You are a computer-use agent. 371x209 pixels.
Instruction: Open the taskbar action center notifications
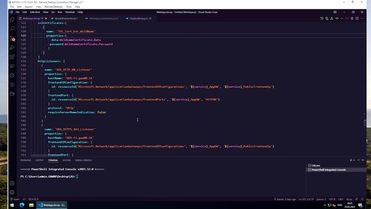point(360,205)
